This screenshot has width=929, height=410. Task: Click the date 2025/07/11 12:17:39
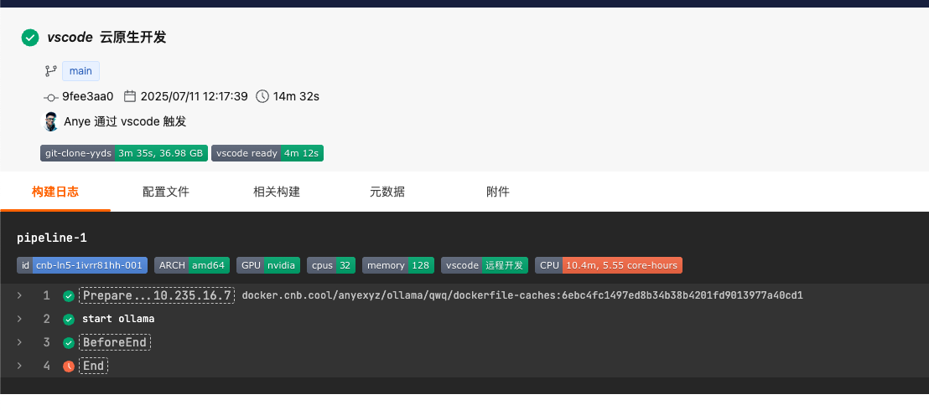click(x=195, y=96)
